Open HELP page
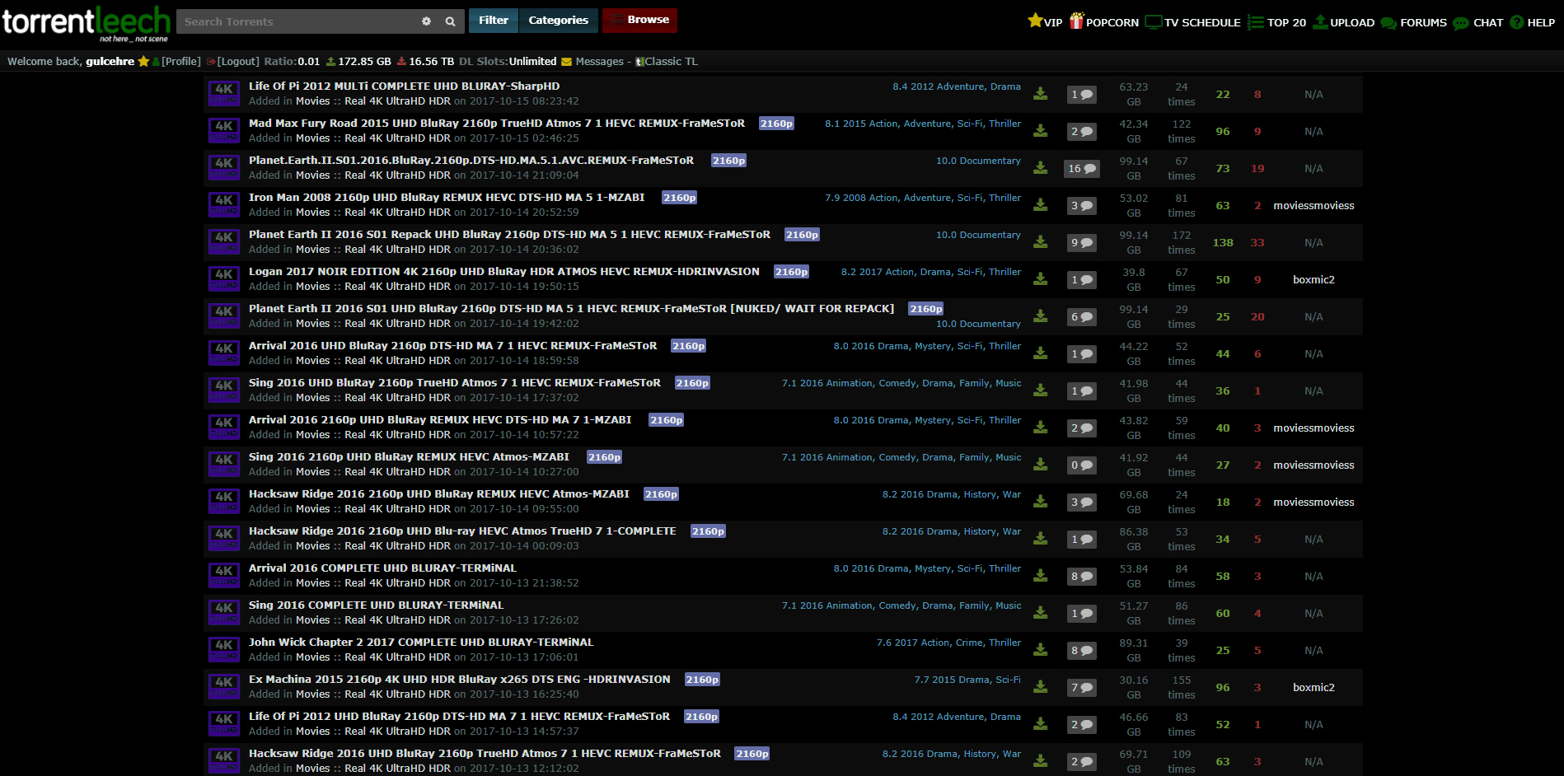 (x=1533, y=22)
